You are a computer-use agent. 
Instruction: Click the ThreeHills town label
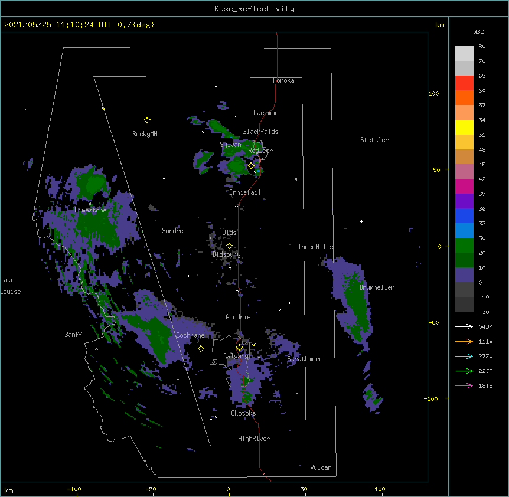click(315, 247)
